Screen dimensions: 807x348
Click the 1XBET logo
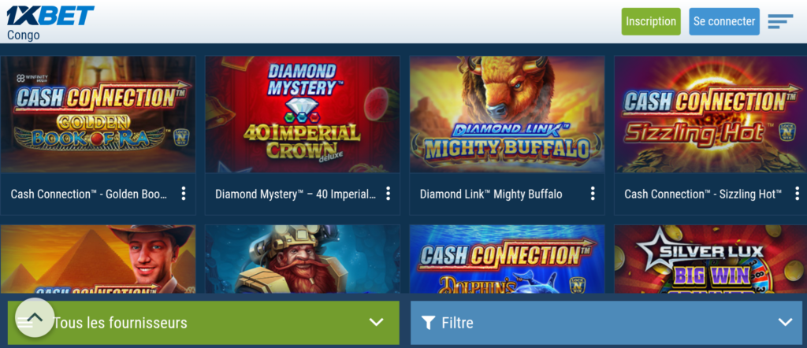tap(50, 16)
